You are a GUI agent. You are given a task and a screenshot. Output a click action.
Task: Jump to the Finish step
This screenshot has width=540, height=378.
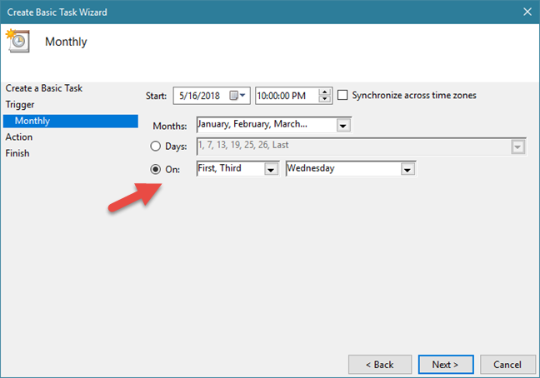pos(18,153)
